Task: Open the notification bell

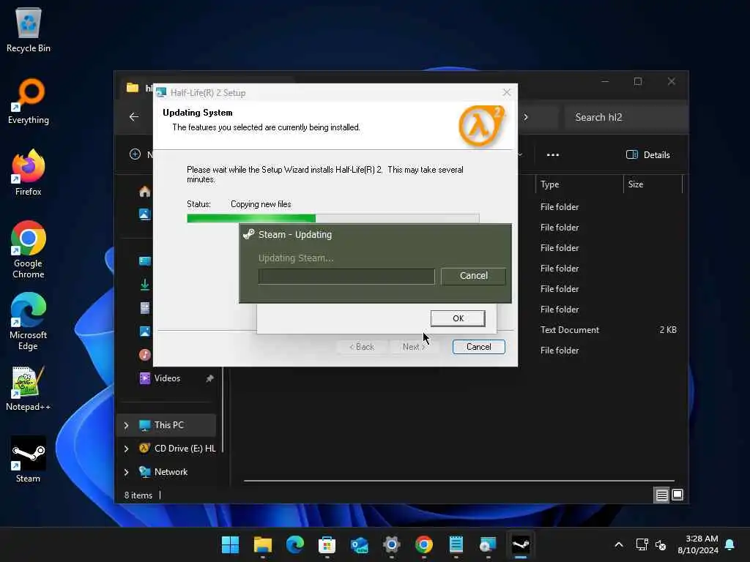Action: pyautogui.click(x=729, y=544)
